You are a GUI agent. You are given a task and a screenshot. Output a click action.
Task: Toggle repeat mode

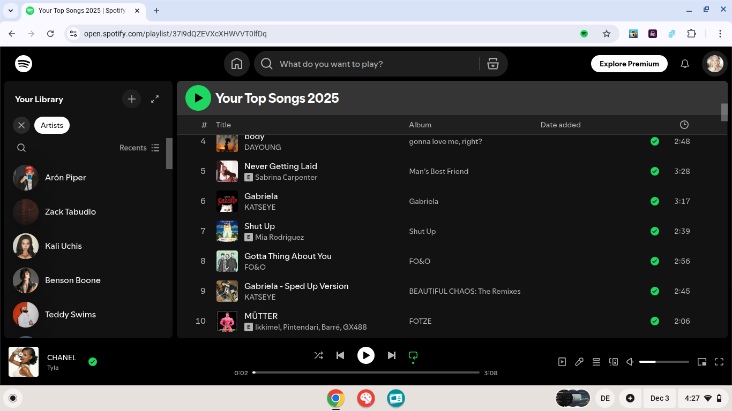point(413,355)
